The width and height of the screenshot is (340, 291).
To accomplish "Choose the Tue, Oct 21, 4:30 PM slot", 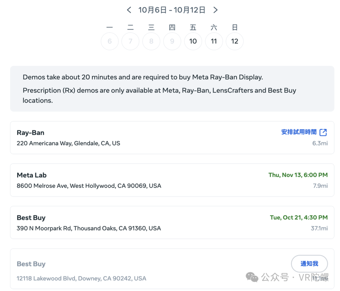I will point(298,217).
